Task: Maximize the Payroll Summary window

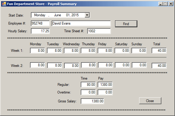Action: [x=166, y=4]
